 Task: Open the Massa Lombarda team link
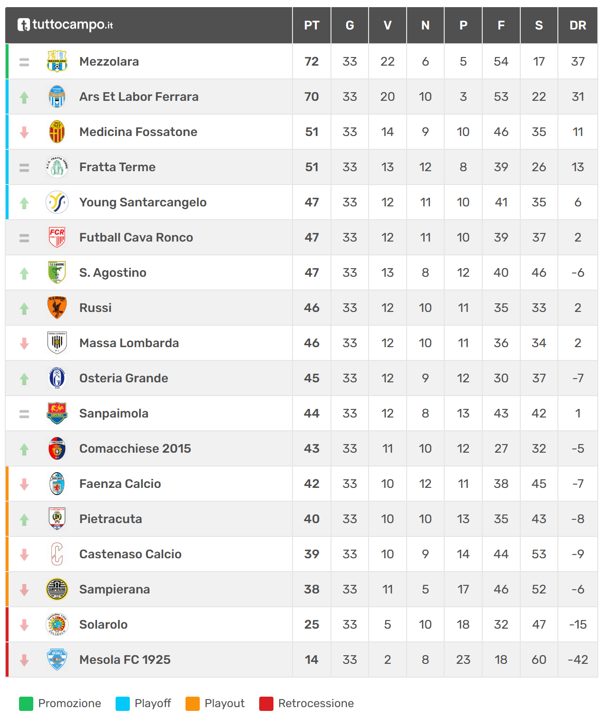pyautogui.click(x=129, y=343)
